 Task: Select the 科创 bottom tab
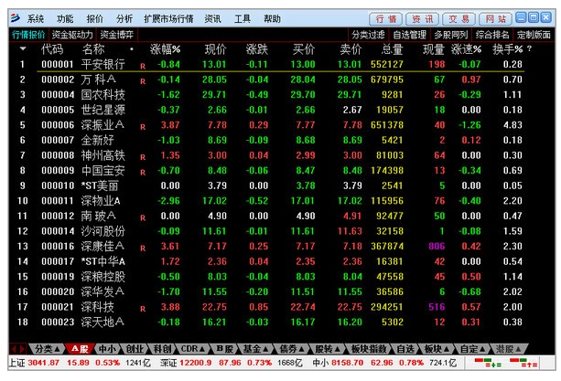[162, 349]
